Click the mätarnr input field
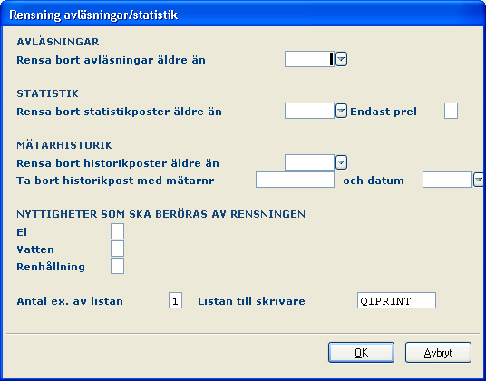This screenshot has width=486, height=381. pos(295,180)
